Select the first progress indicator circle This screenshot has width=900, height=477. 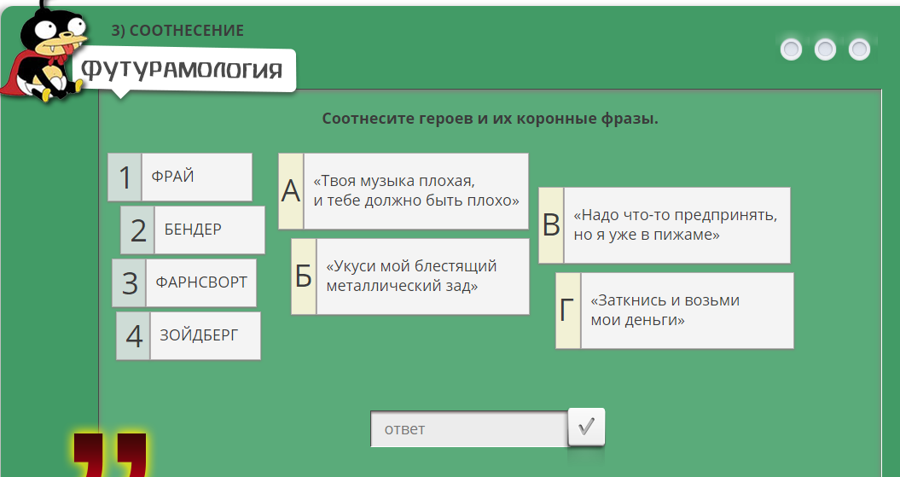pos(791,49)
